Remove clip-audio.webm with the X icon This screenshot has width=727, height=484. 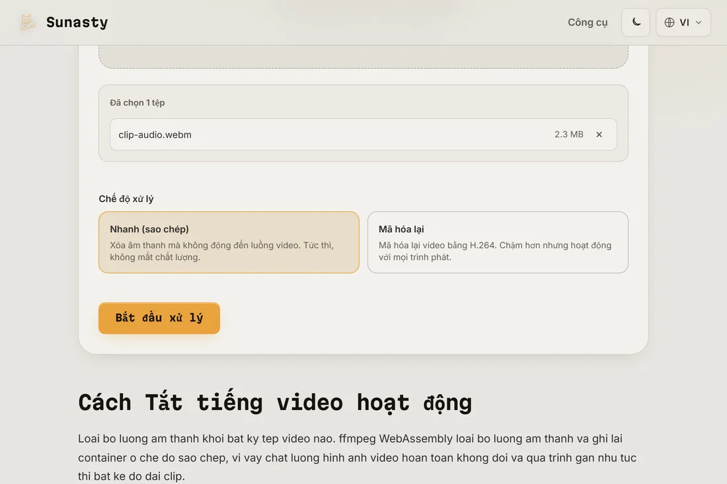[599, 134]
